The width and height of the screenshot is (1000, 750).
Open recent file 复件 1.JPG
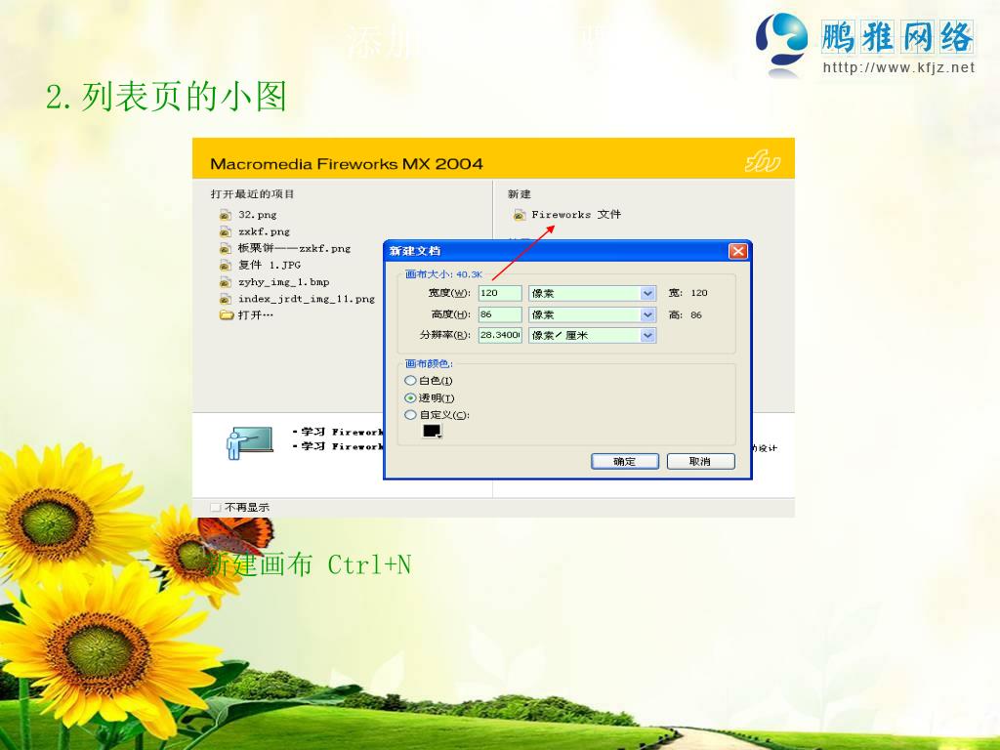coord(270,265)
